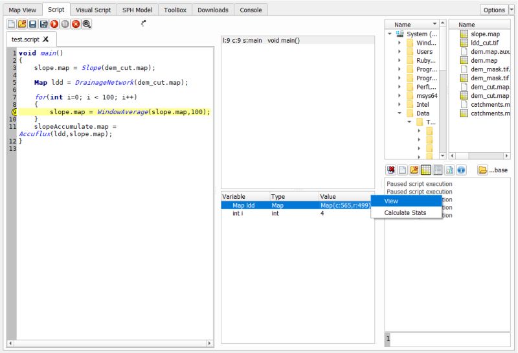Click table list icon in file browser toolbar
Image resolution: width=518 pixels, height=353 pixels.
point(438,170)
